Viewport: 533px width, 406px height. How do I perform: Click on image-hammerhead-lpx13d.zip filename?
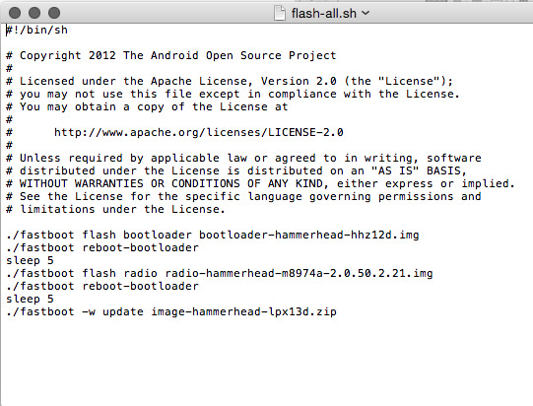243,311
